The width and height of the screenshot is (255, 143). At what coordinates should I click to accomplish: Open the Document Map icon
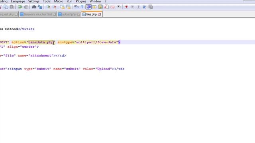click(x=100, y=7)
